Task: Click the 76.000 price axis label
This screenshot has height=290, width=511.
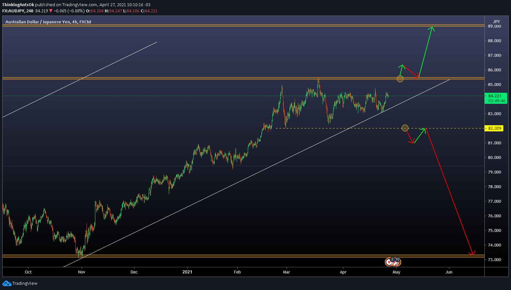Action: pyautogui.click(x=494, y=216)
